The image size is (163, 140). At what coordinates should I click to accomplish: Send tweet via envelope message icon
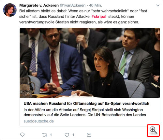tap(89, 135)
